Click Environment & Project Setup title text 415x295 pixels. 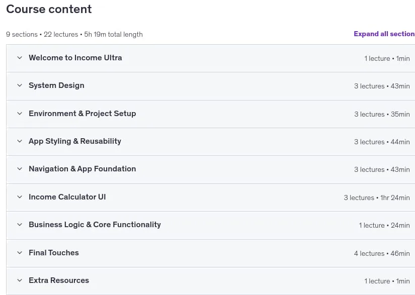(x=82, y=114)
